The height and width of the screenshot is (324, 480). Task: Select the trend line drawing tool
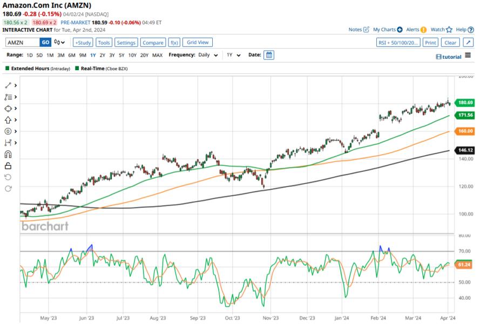[8, 85]
